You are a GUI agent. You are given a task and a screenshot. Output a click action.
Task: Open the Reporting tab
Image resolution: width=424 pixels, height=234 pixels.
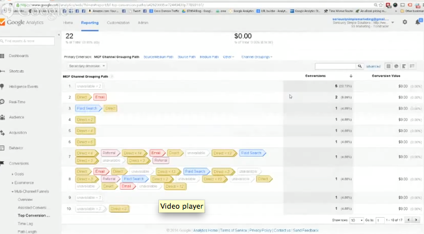click(x=90, y=23)
